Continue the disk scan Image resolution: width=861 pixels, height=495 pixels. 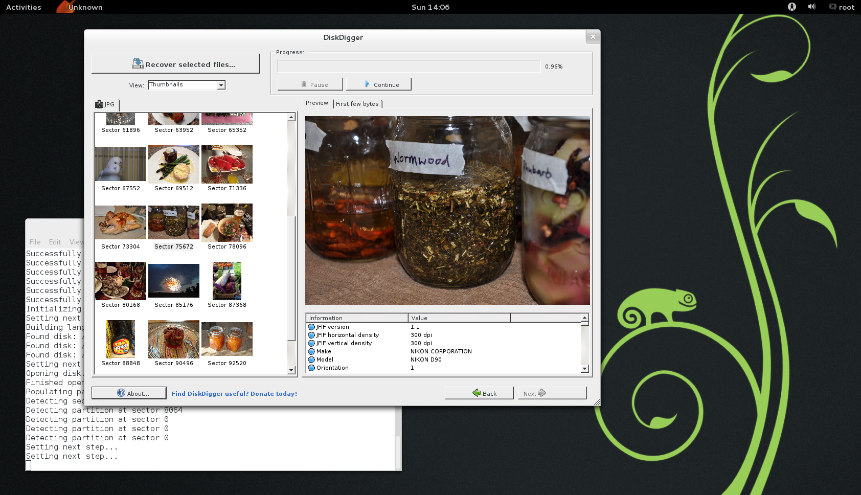tap(379, 84)
